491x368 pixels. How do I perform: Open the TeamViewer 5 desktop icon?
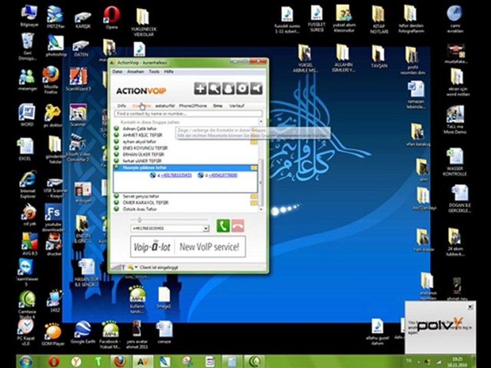point(26,271)
